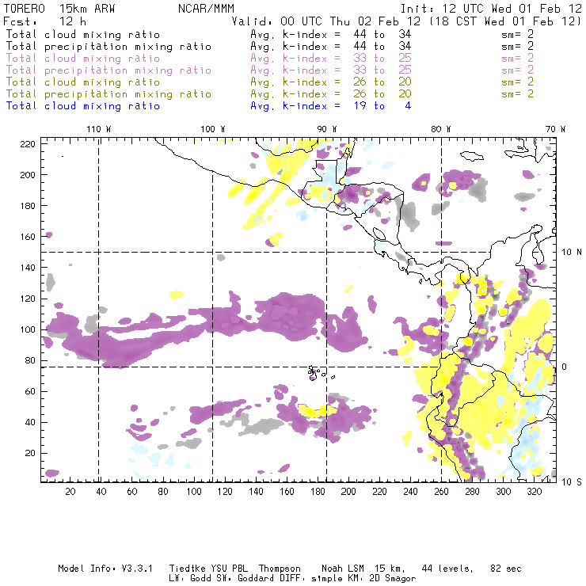Click the blue 'Avg. k-index = 19 to 4' text
This screenshot has width=586, height=586.
pos(331,106)
